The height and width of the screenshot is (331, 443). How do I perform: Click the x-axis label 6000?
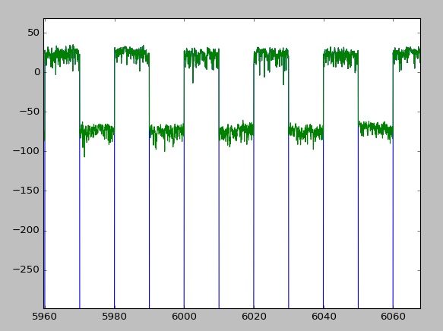pos(184,317)
